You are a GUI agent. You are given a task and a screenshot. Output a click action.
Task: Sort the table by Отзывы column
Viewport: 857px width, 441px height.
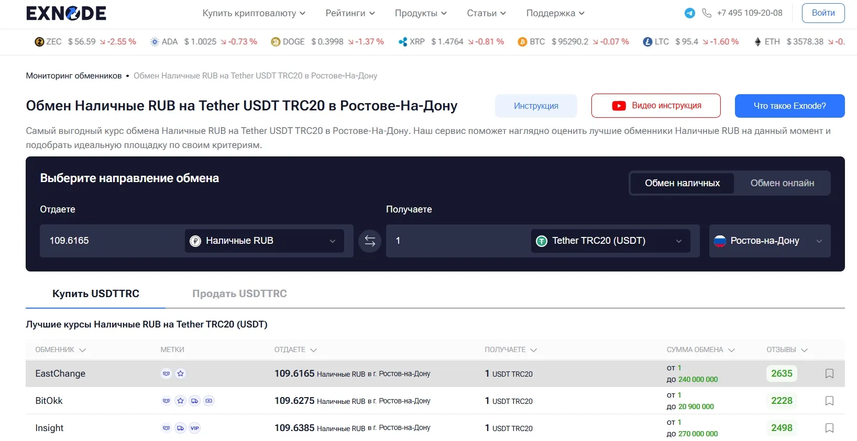pyautogui.click(x=786, y=349)
